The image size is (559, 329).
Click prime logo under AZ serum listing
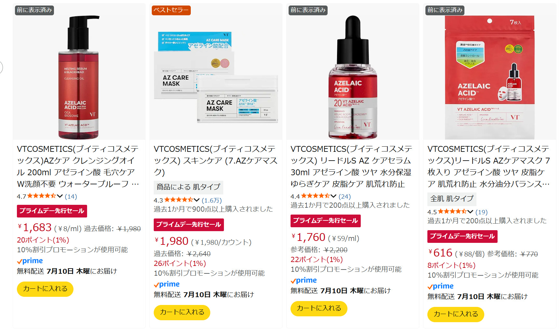pyautogui.click(x=304, y=280)
